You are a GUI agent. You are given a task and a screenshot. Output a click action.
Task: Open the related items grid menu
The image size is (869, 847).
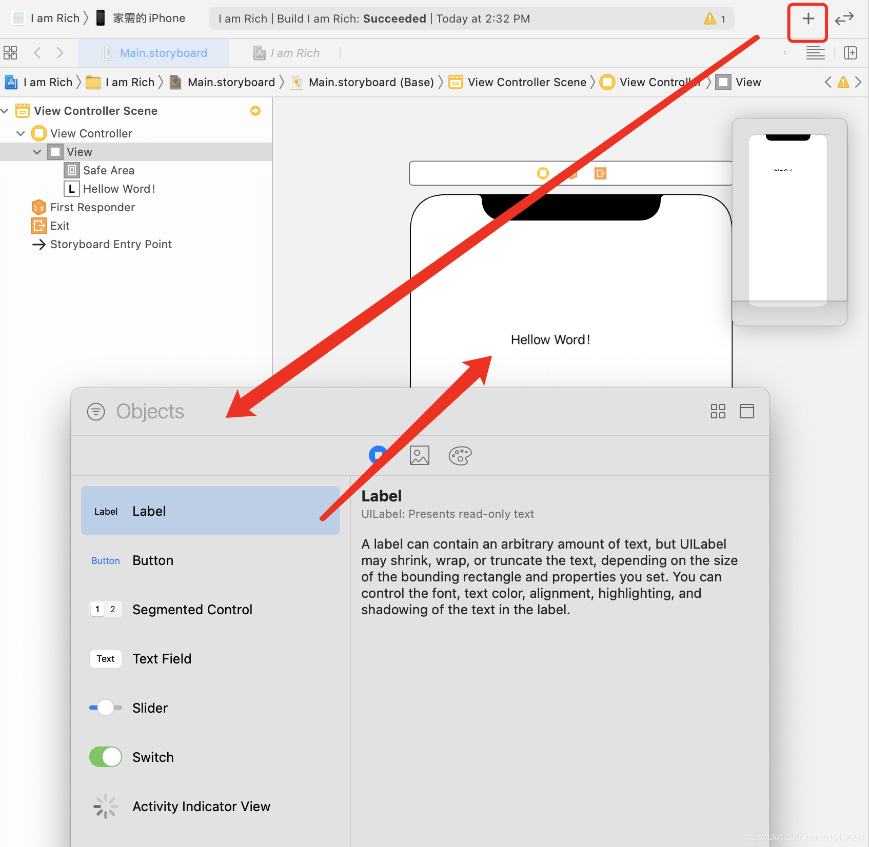click(x=10, y=53)
